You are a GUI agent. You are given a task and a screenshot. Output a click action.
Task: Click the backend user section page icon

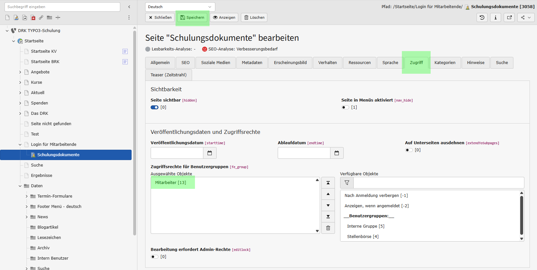(x=16, y=17)
